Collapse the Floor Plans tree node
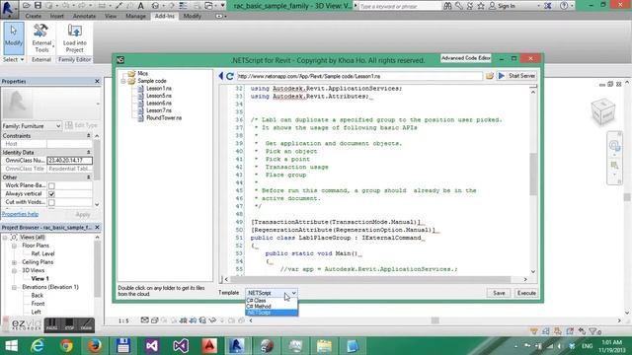632x355 pixels. point(14,246)
